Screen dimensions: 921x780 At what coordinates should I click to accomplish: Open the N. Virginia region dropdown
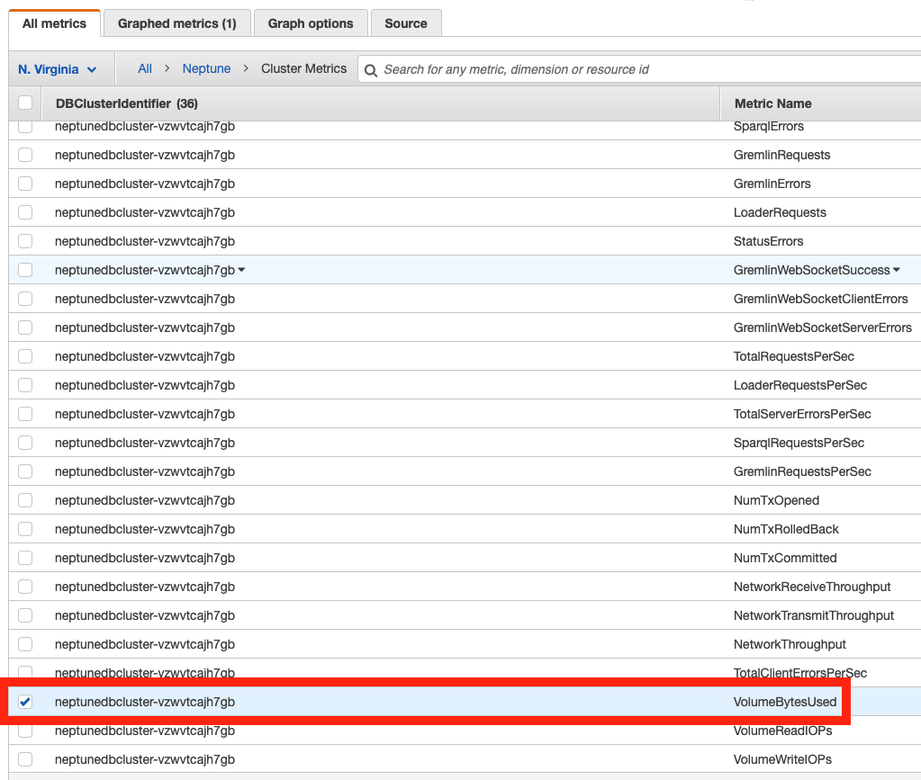tap(57, 69)
